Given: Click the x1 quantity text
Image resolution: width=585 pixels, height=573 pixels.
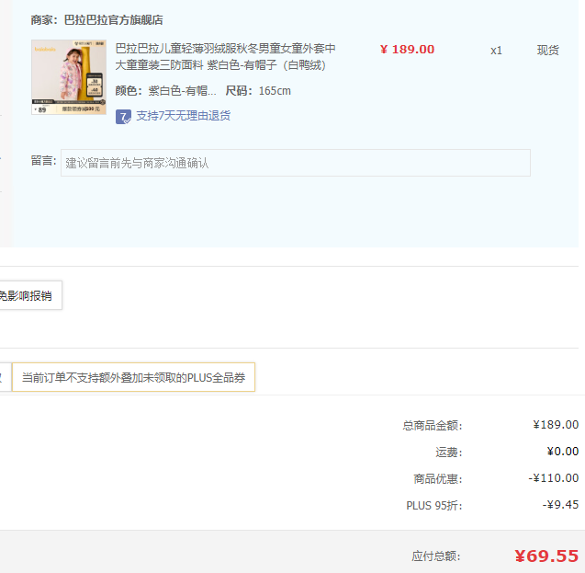Looking at the screenshot, I should (496, 51).
